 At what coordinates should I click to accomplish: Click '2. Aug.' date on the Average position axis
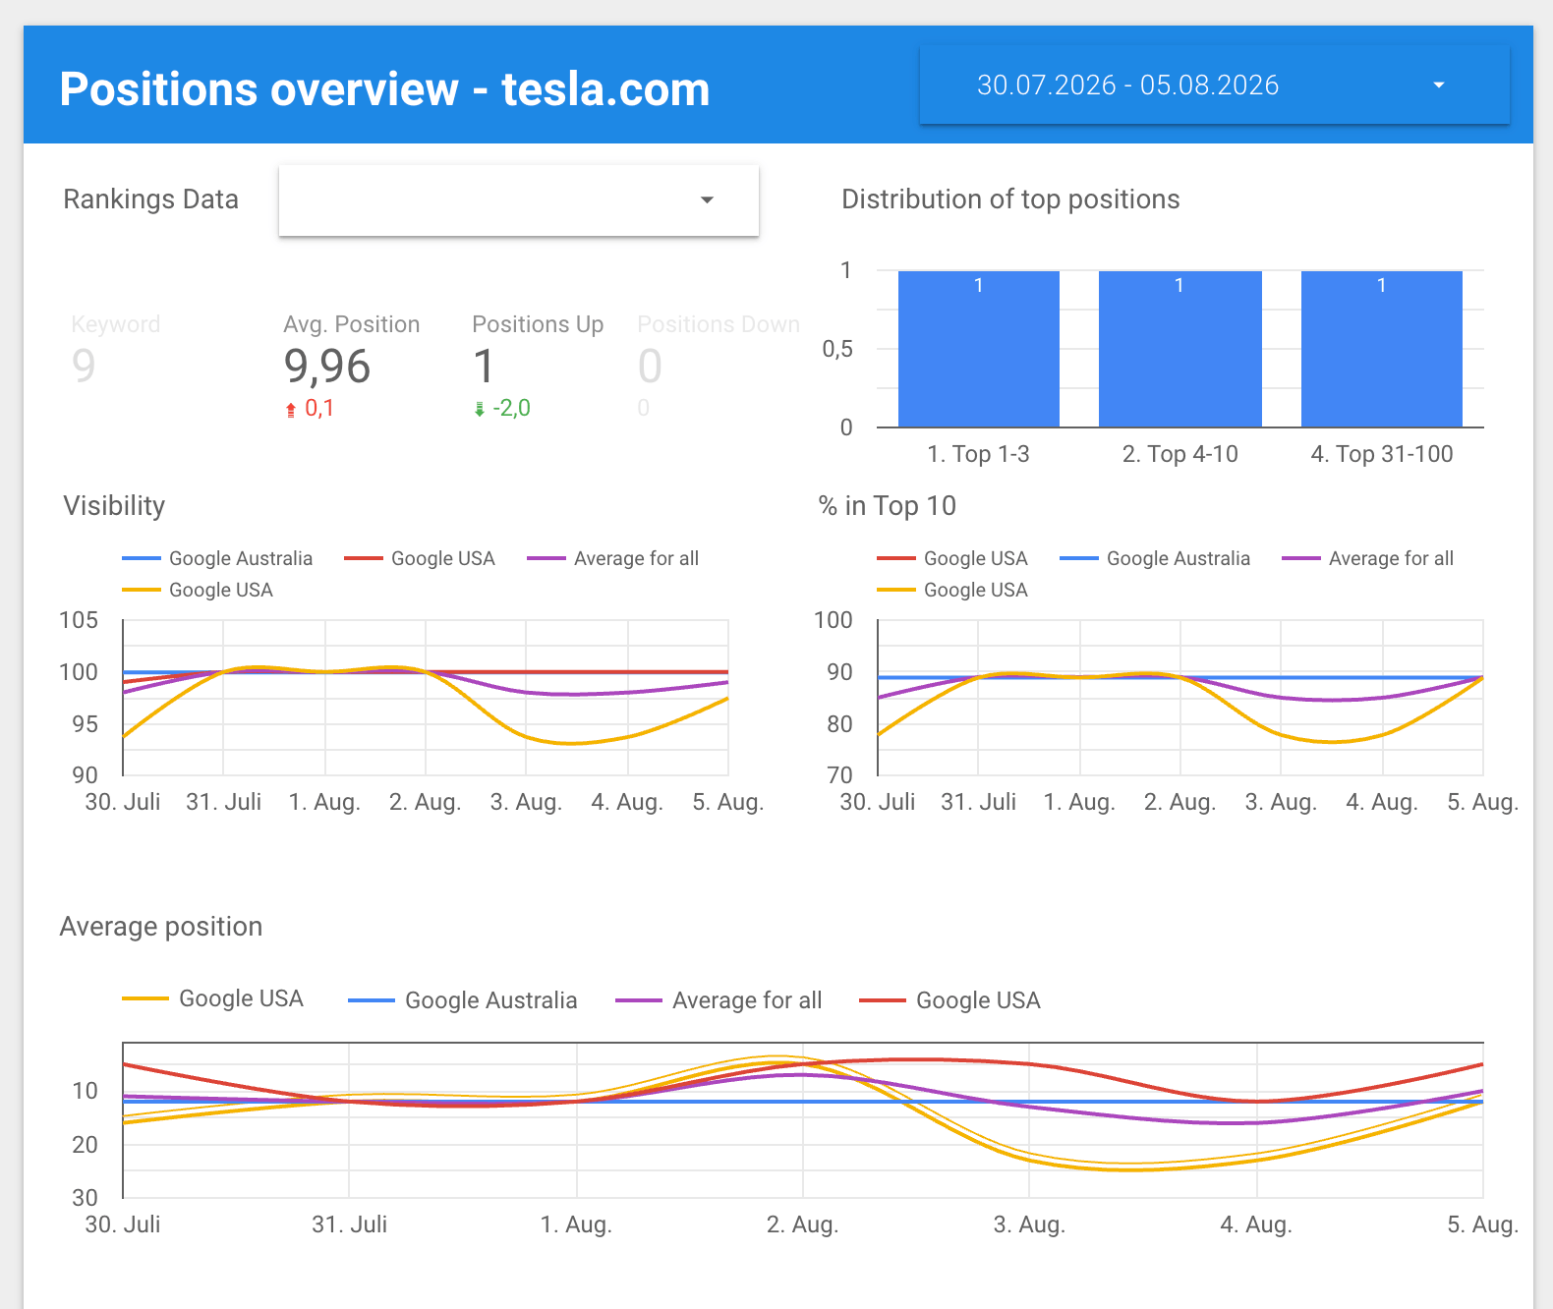pyautogui.click(x=802, y=1224)
